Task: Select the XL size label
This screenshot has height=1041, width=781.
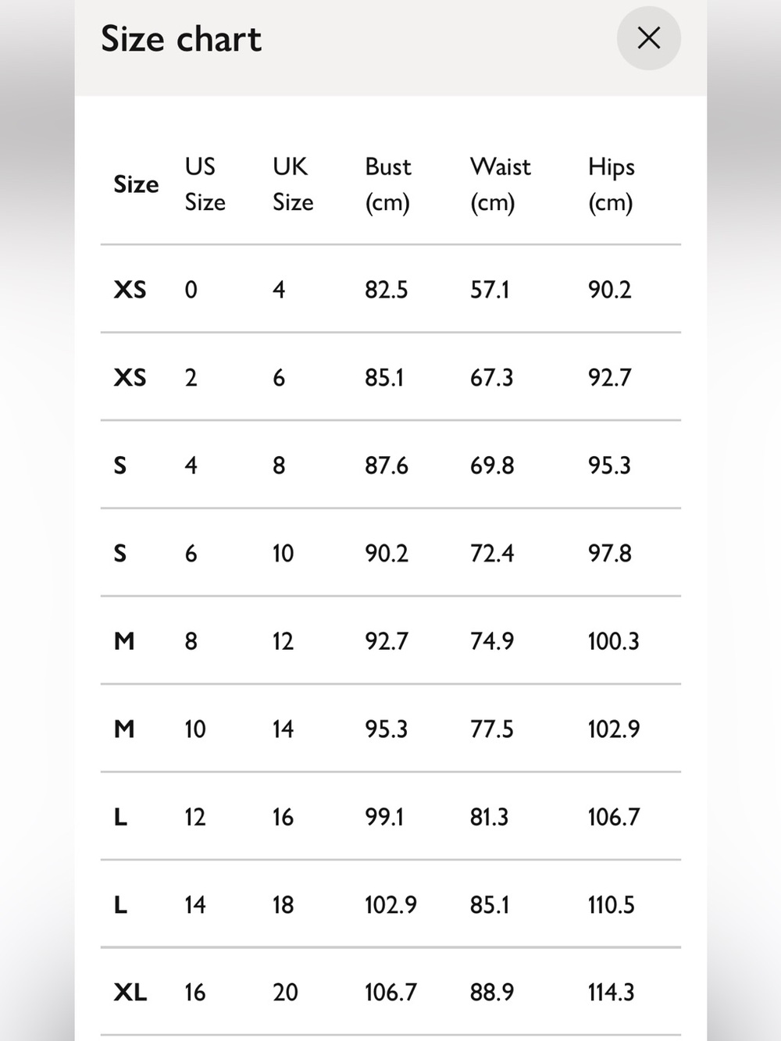Action: [x=130, y=992]
